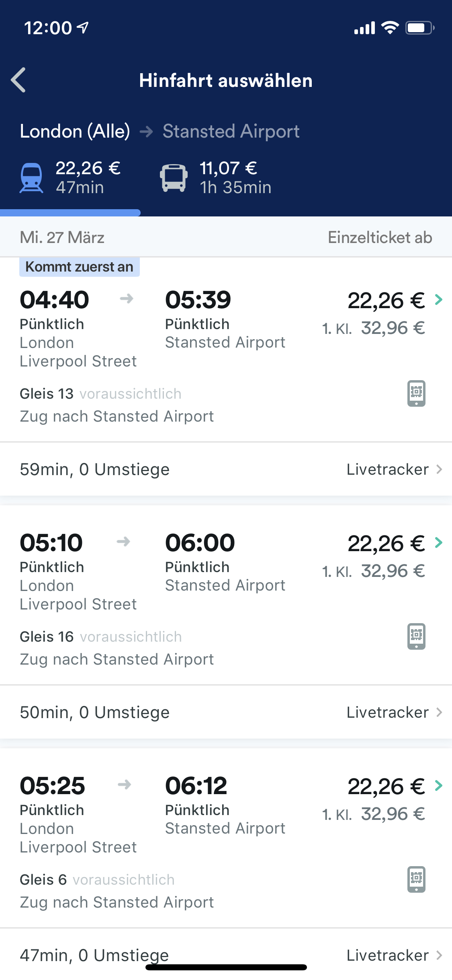Tap mobile ticket icon for 05:10 train
The image size is (452, 980).
(x=416, y=636)
